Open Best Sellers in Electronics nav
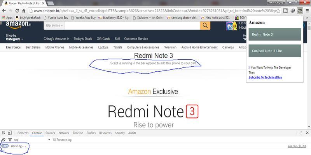The image size is (311, 155). tap(33, 47)
